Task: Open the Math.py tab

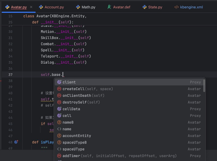Action: point(88,7)
